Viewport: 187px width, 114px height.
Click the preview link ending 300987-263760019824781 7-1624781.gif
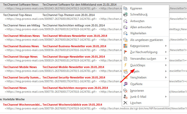(51, 19)
